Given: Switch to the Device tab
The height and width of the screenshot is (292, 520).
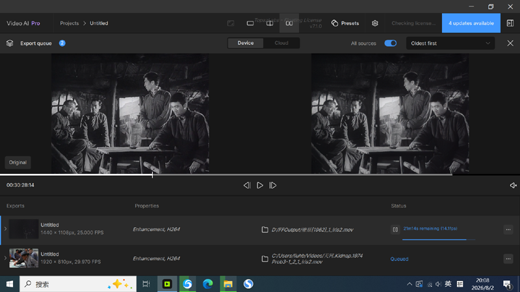Looking at the screenshot, I should (246, 43).
